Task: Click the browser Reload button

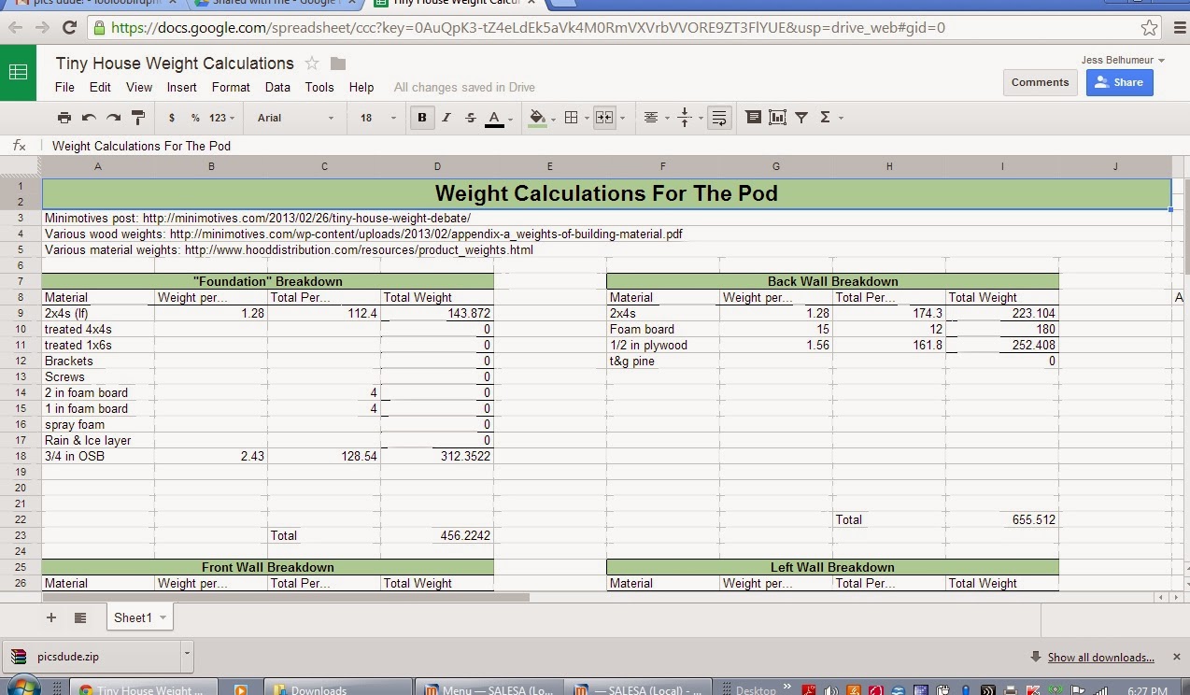Action: [71, 27]
